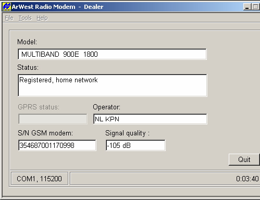Click the Operator field showing NL KPN

point(150,119)
